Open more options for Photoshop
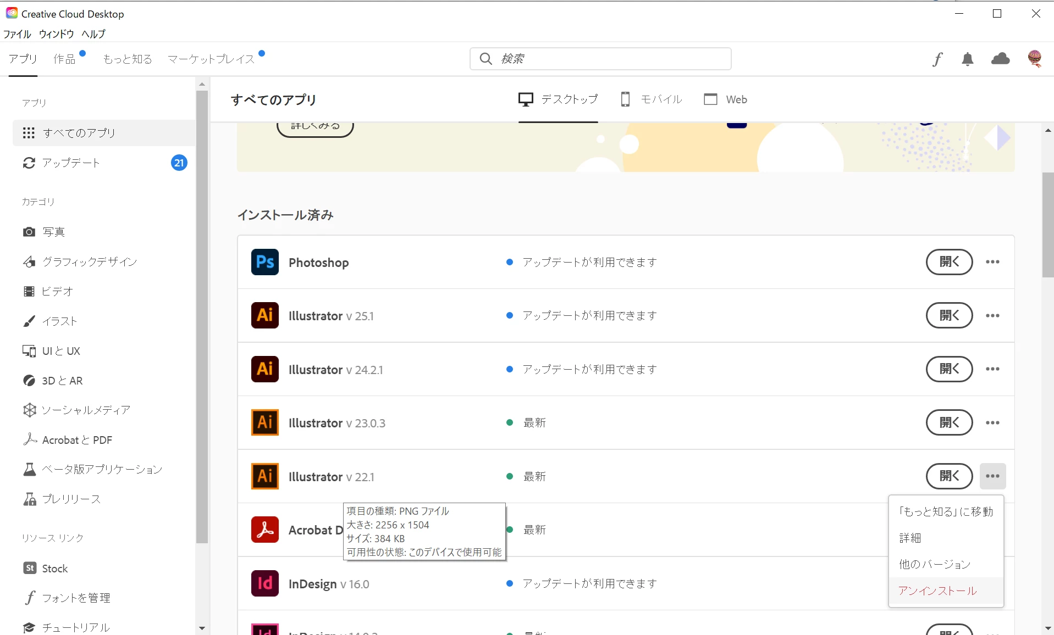 tap(992, 262)
